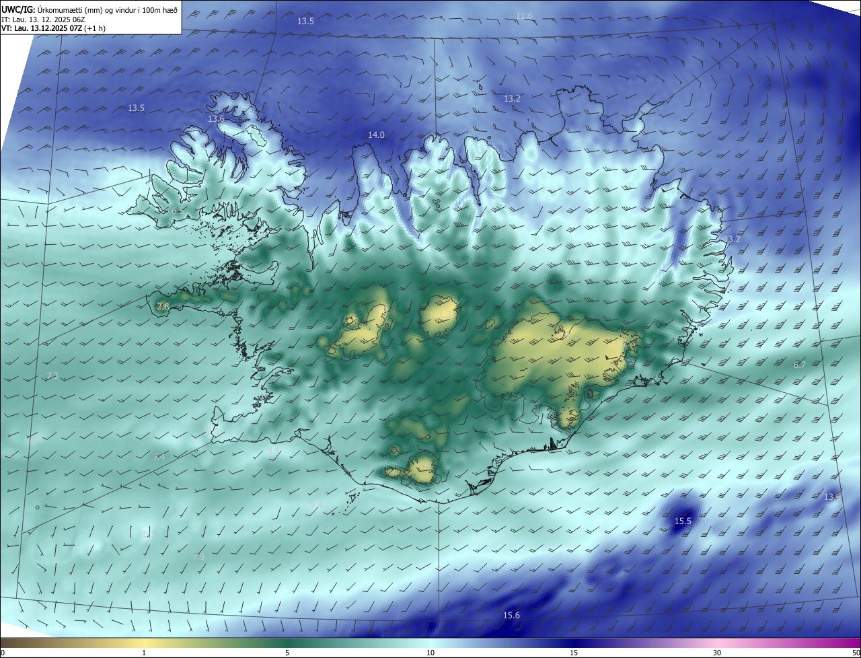Image resolution: width=861 pixels, height=658 pixels.
Task: Click the 7.9 value label in the southwest sea
Action: pyautogui.click(x=198, y=556)
